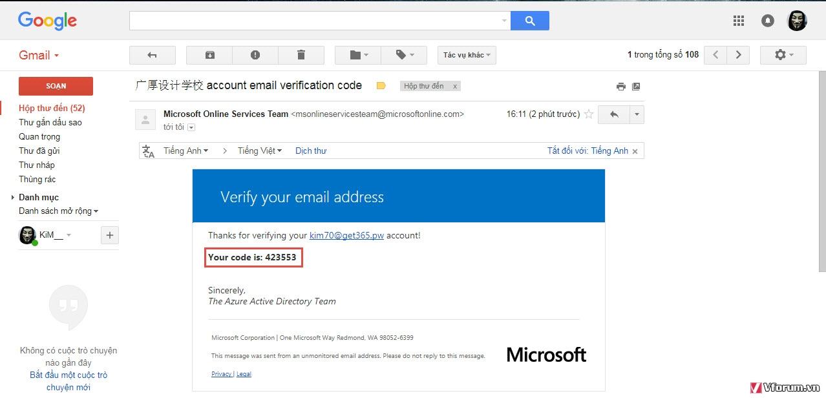Open the Tác vụ khác dropdown
Viewport: 826px width, 398px height.
(x=467, y=56)
